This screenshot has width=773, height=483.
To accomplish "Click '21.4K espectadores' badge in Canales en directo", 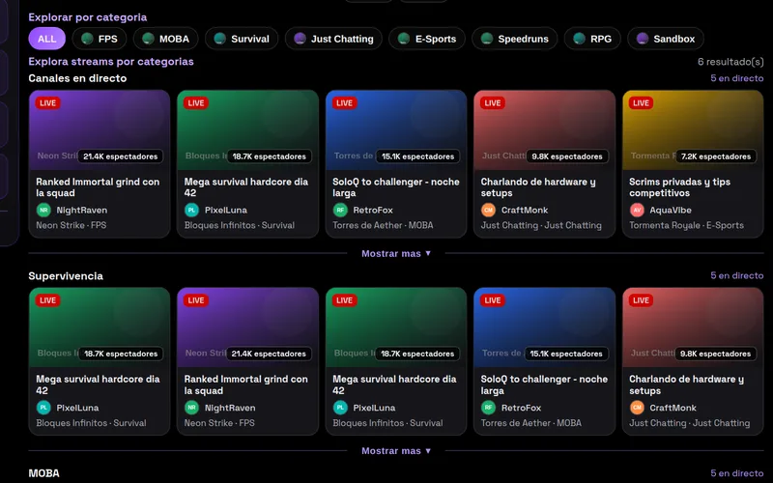I will click(120, 156).
